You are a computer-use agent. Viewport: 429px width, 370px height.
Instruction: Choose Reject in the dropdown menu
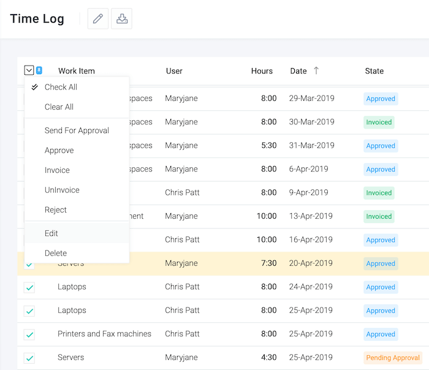tap(56, 210)
